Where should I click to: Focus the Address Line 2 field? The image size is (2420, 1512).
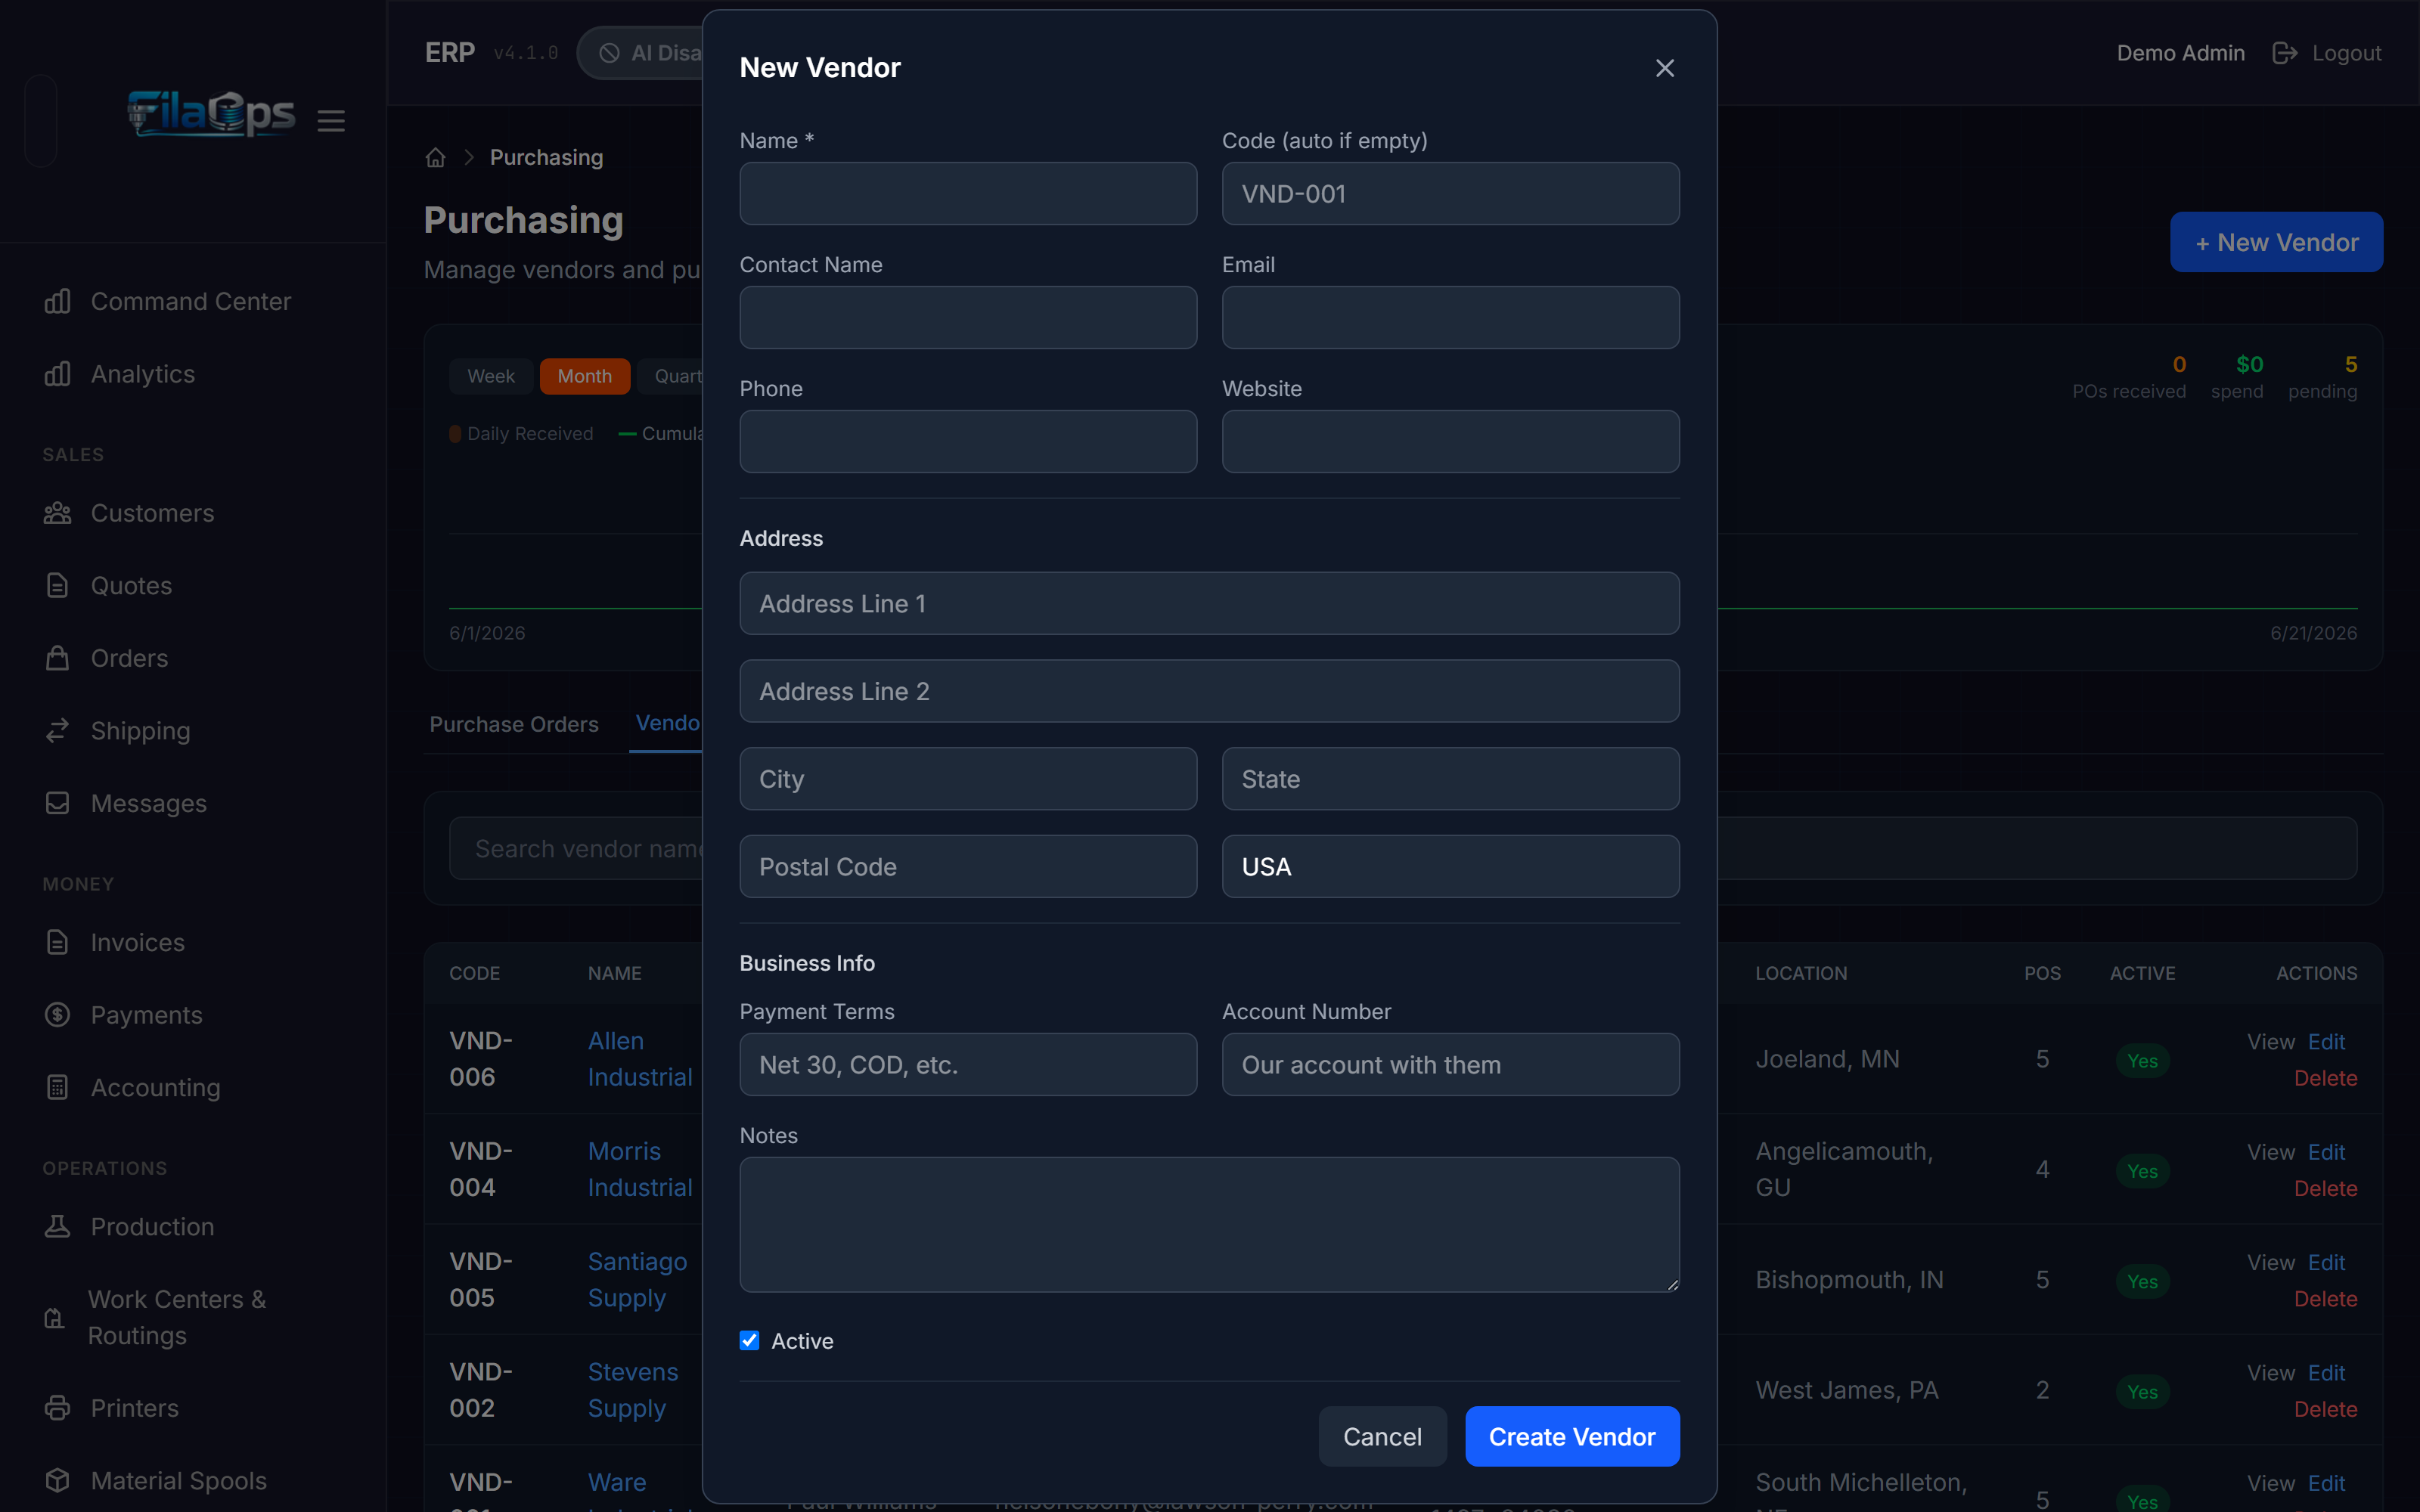coord(1209,691)
